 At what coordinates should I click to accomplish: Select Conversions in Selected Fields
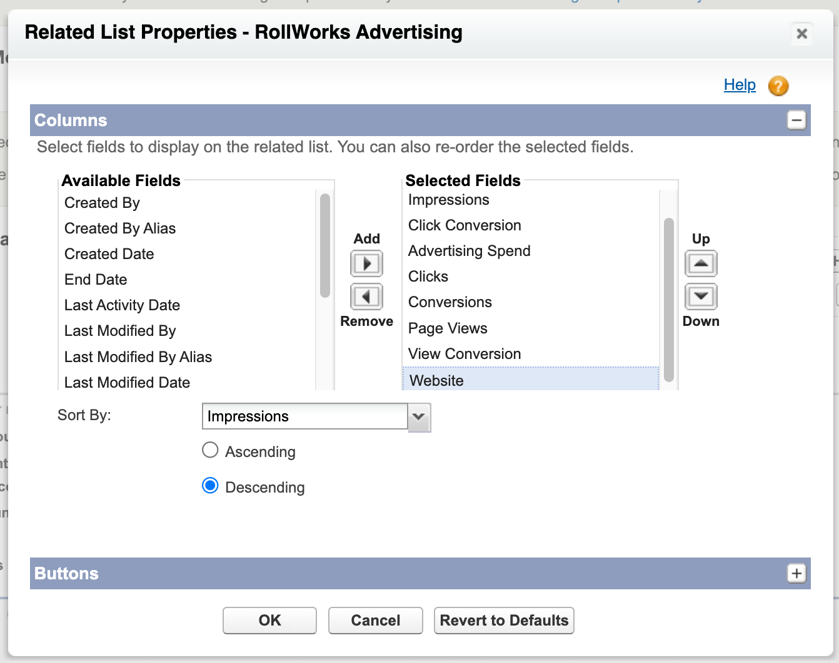pos(531,302)
